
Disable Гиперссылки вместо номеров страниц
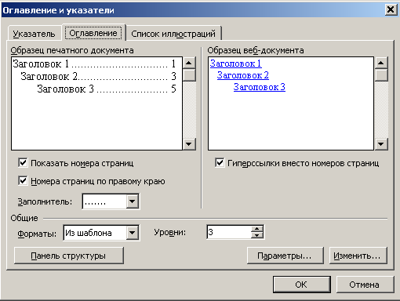(220, 163)
